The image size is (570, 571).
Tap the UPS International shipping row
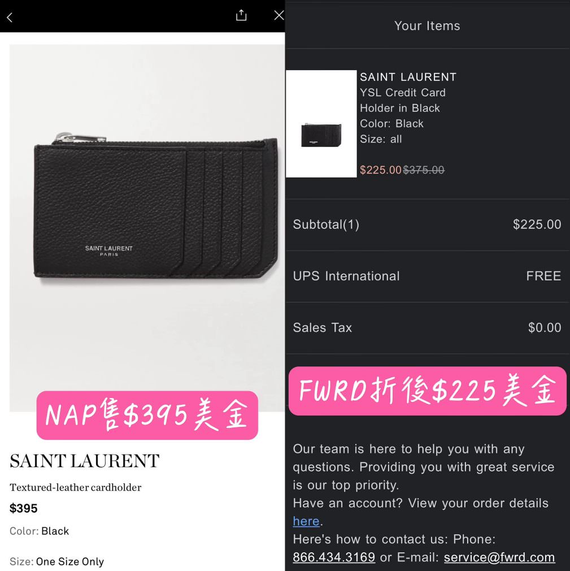coord(427,276)
